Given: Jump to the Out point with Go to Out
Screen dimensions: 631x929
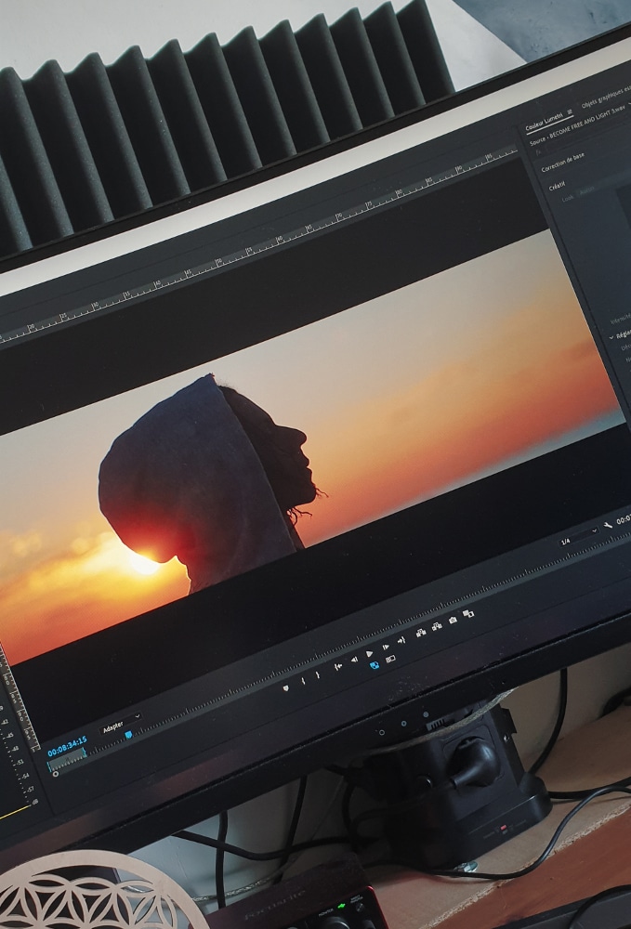Looking at the screenshot, I should click(401, 640).
